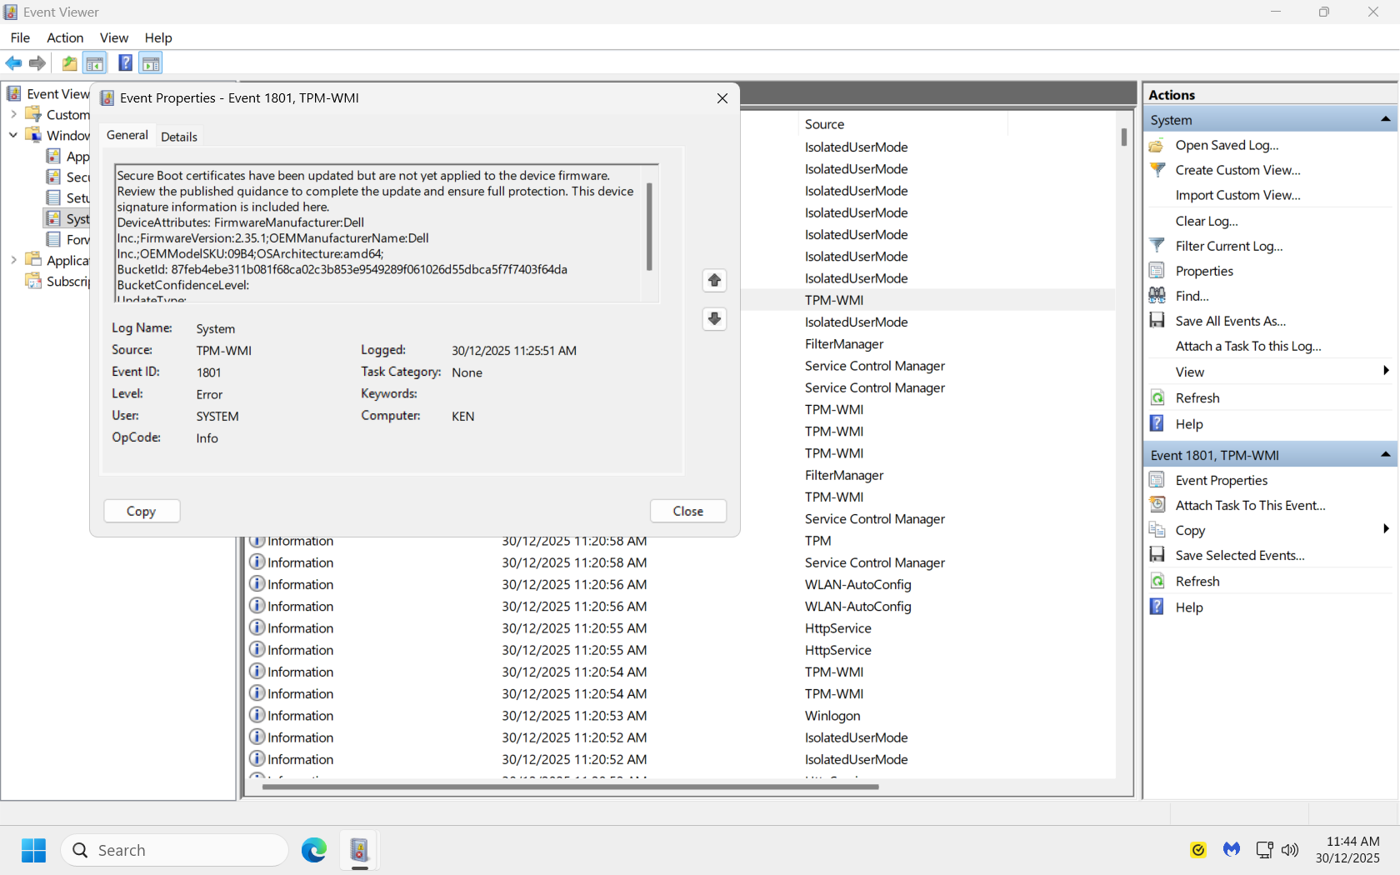This screenshot has height=875, width=1400.
Task: Click Close in the Event Properties dialog
Action: coord(687,511)
